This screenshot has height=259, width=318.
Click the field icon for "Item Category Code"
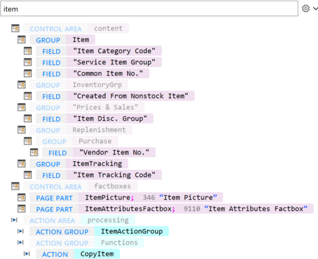(x=27, y=51)
